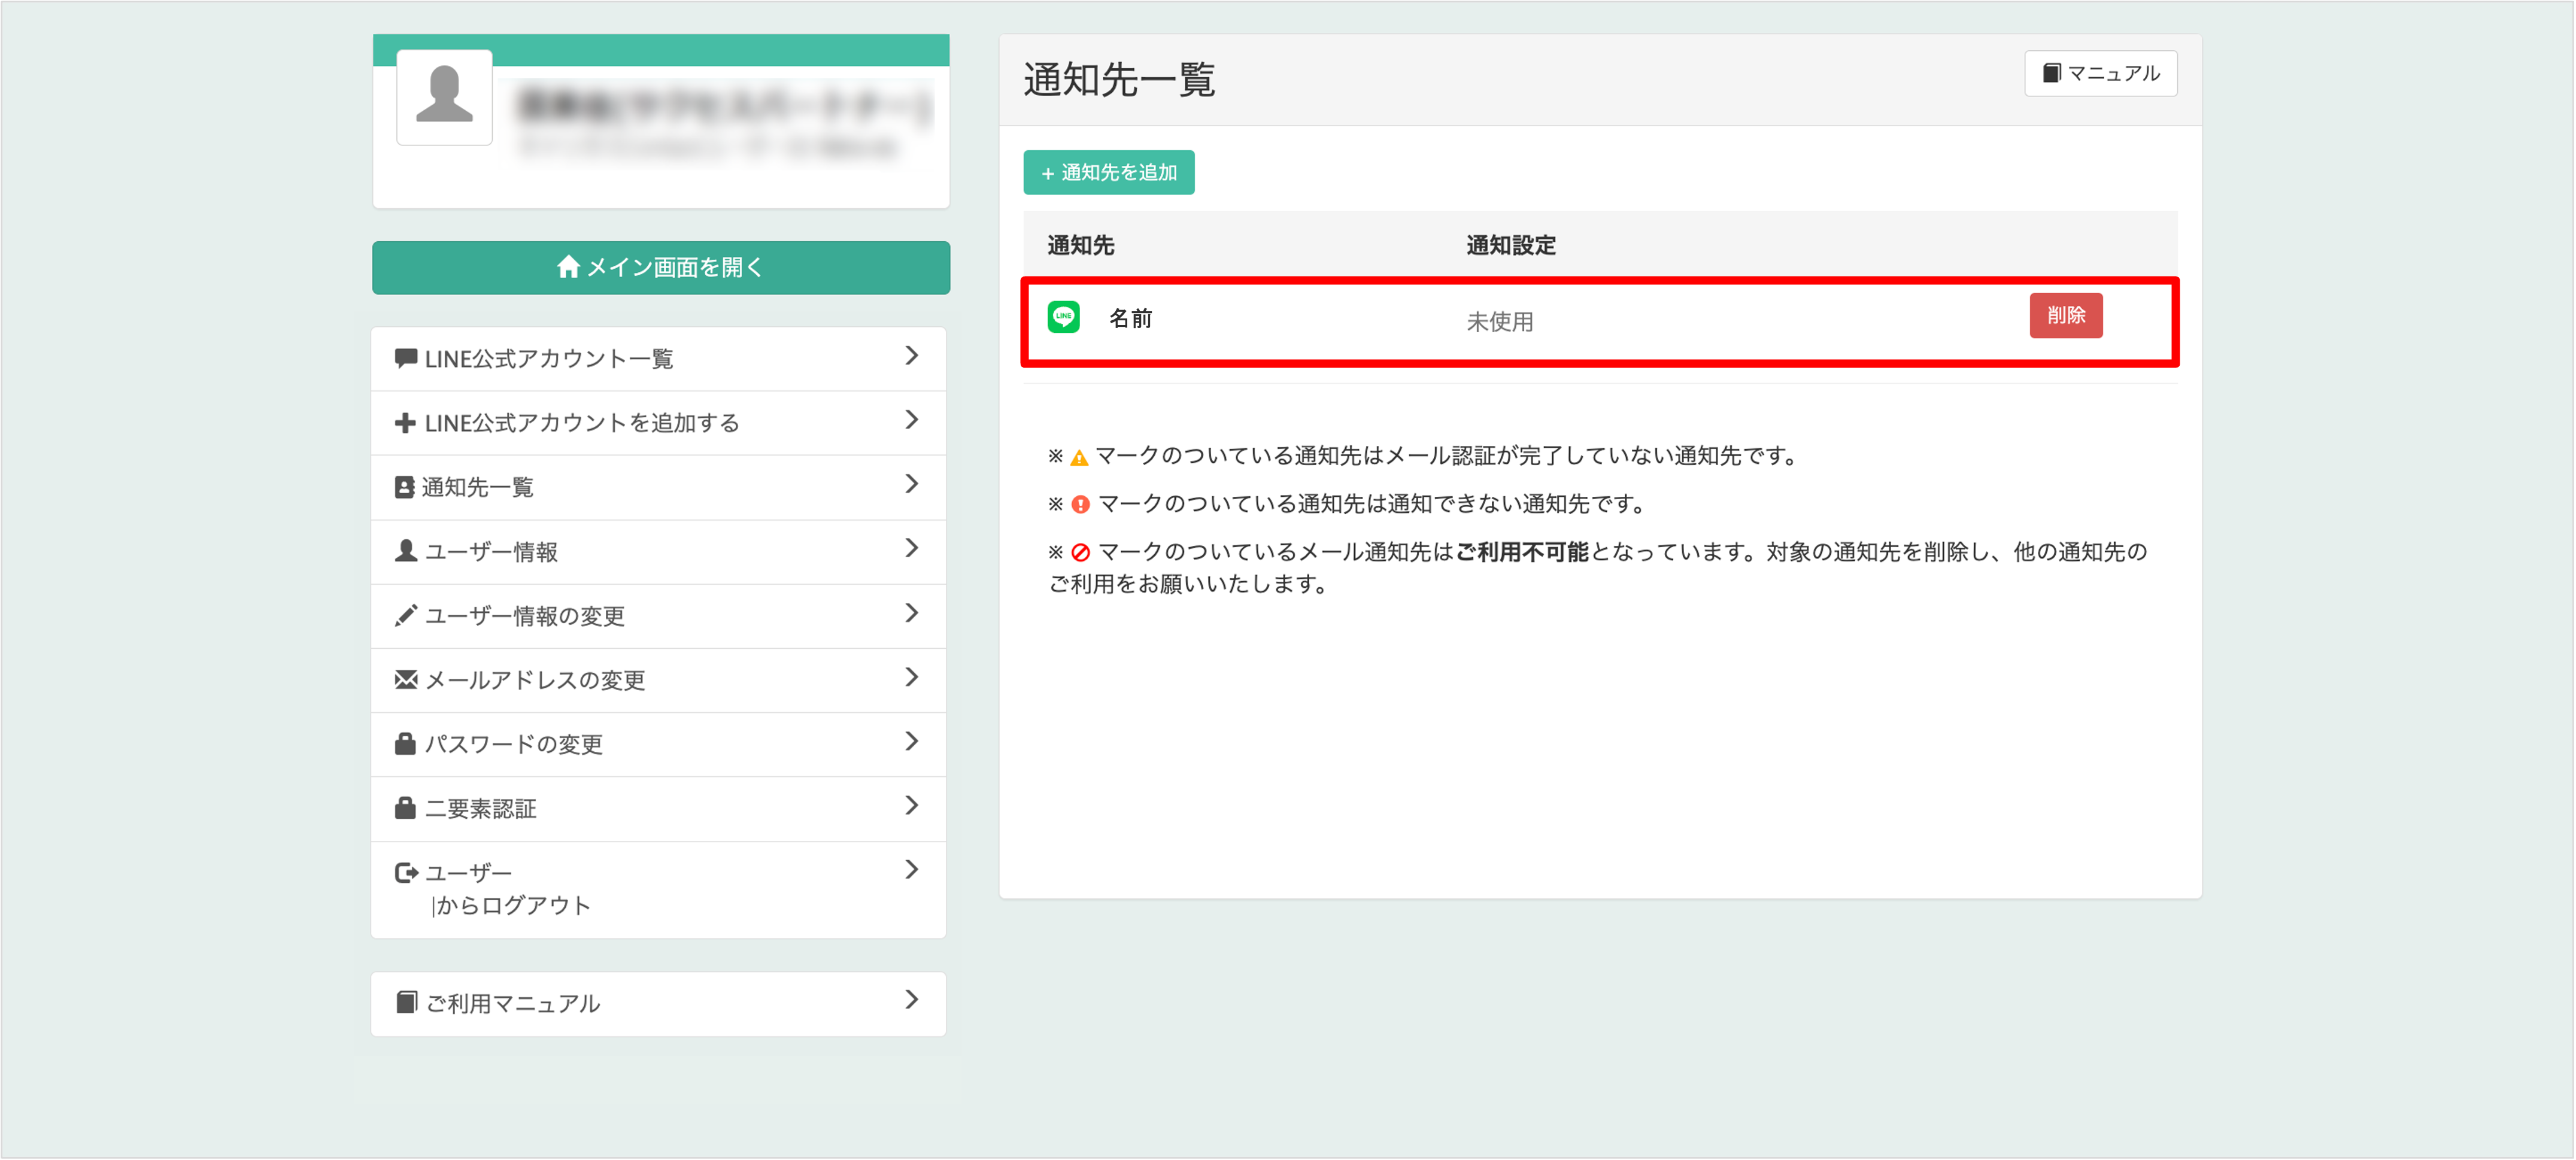Click the 名前 notification destination name
The image size is (2576, 1160).
tap(1130, 318)
